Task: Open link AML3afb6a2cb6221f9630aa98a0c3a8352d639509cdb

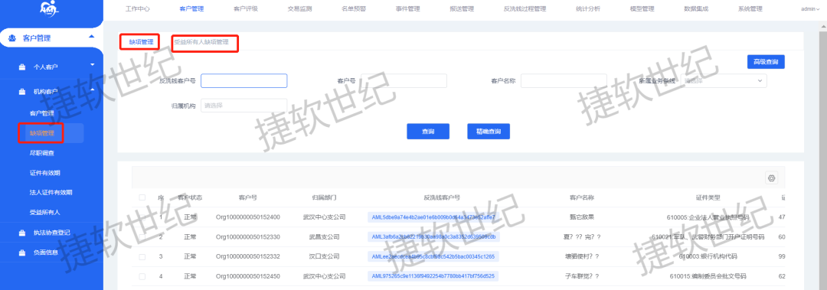Action: click(433, 236)
